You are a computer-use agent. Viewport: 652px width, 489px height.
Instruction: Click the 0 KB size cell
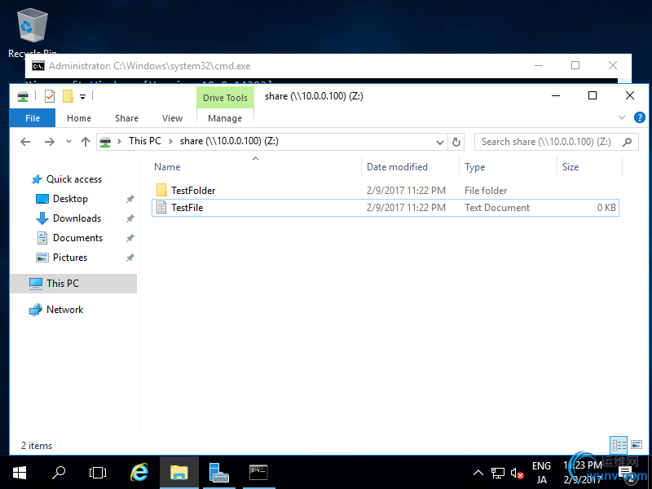(606, 208)
